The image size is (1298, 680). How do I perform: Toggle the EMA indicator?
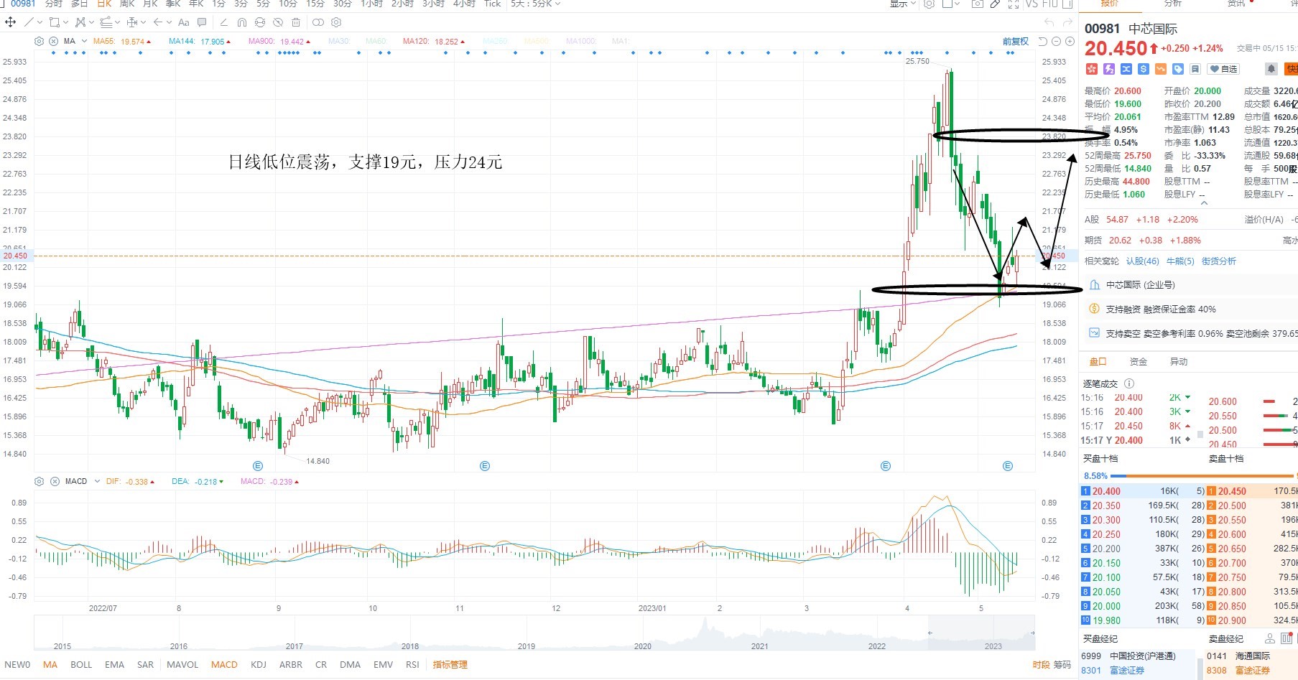(114, 665)
